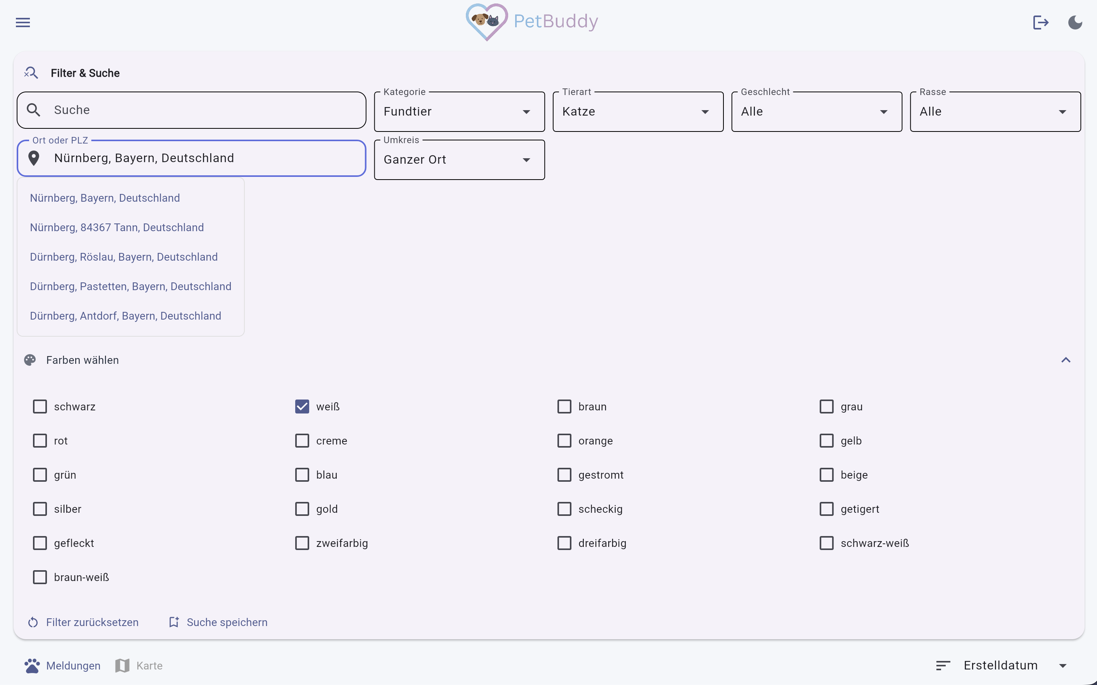Toggle dark mode moon icon
1097x685 pixels.
1075,22
